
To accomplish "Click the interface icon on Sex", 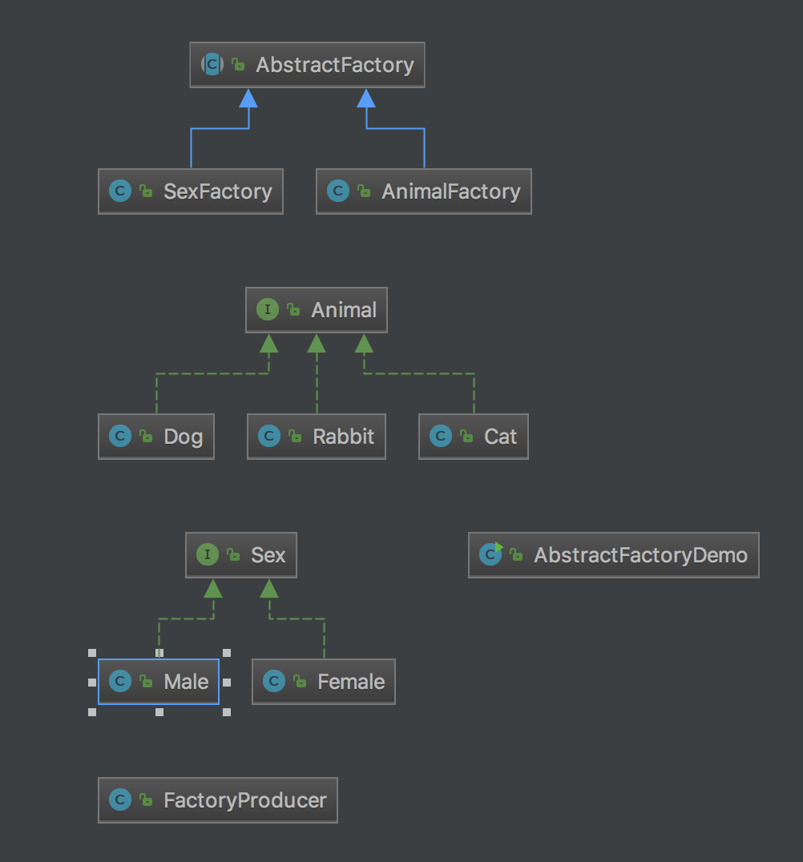I will pos(208,554).
